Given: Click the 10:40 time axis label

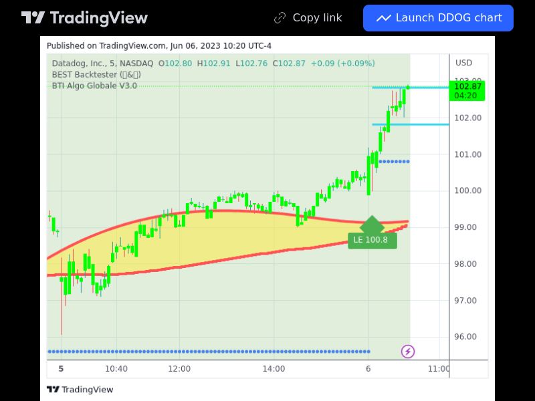Looking at the screenshot, I should (116, 369).
